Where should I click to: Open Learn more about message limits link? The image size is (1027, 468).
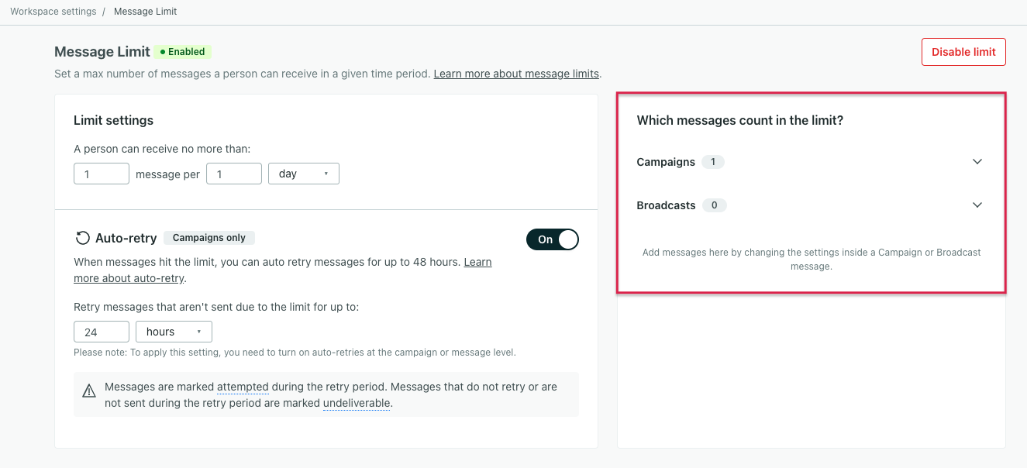516,74
